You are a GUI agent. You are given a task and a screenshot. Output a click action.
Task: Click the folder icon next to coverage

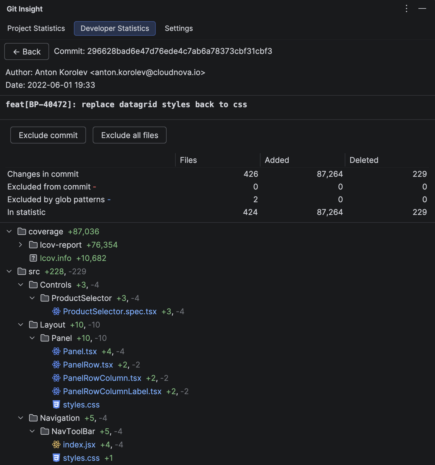[22, 231]
